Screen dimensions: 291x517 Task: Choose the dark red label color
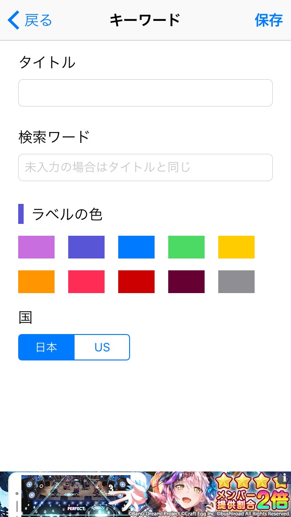point(136,282)
